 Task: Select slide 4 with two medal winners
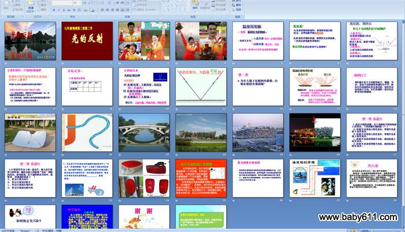(201, 41)
